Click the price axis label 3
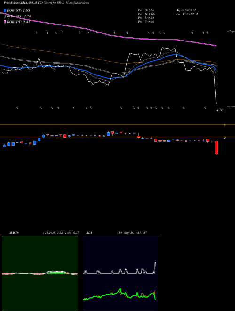The width and height of the screenshot is (235, 311). (x=225, y=125)
